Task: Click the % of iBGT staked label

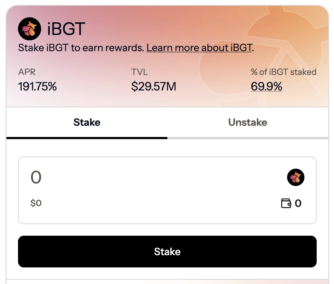Action: [283, 72]
